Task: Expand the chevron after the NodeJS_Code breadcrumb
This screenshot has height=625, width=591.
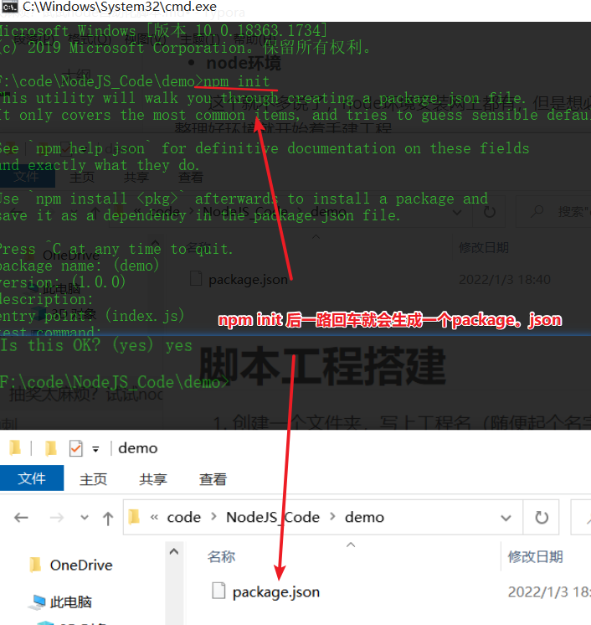Action: click(332, 517)
